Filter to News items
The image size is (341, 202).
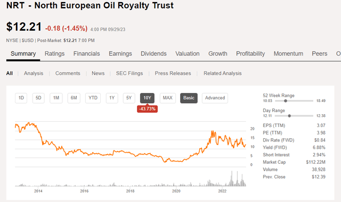(98, 73)
